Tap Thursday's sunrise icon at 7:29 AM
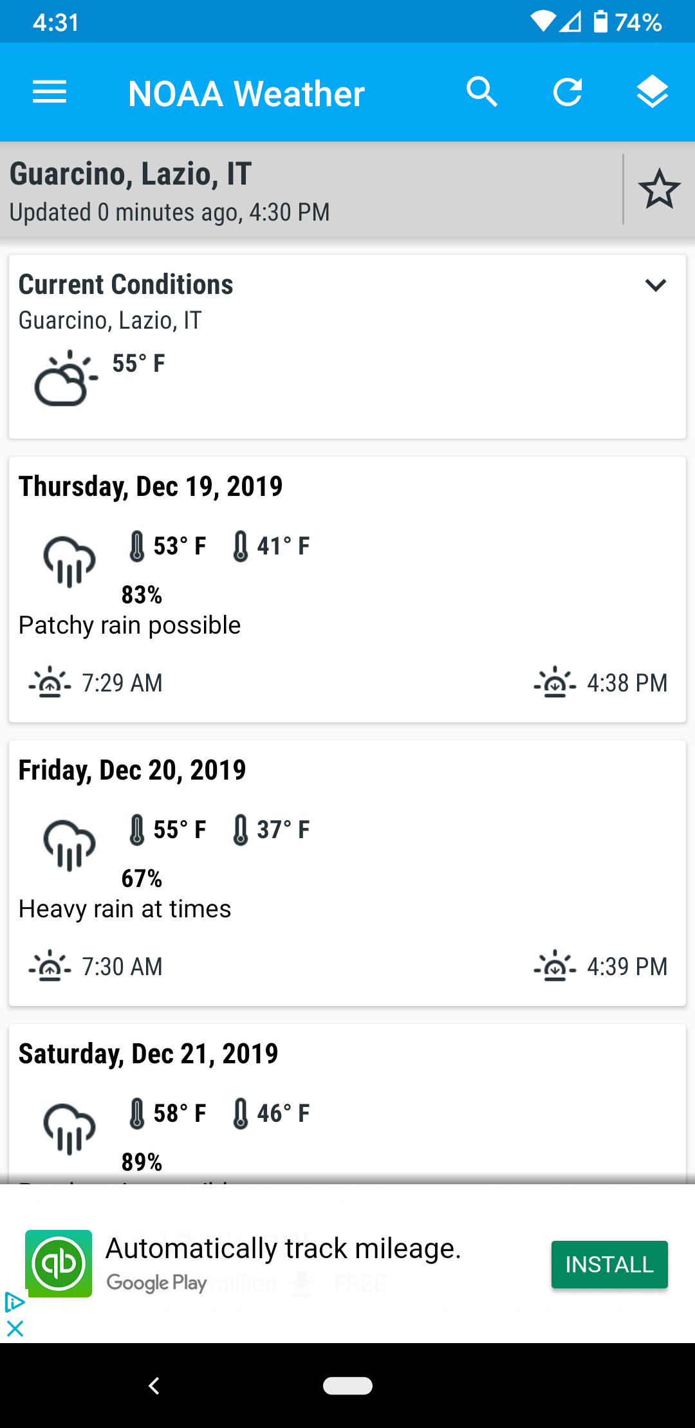Image resolution: width=695 pixels, height=1428 pixels. (50, 682)
